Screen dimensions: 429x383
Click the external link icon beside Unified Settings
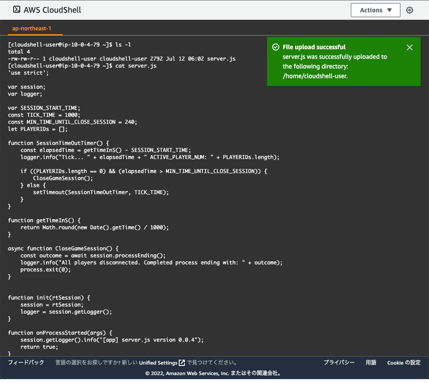tap(182, 363)
